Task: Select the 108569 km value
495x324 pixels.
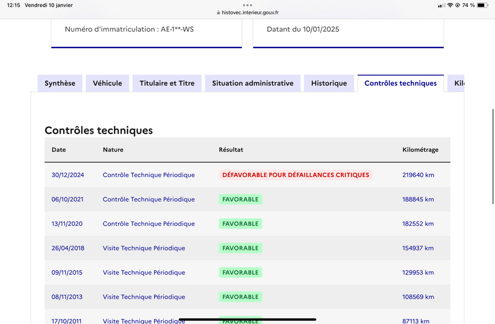Action: click(x=418, y=297)
